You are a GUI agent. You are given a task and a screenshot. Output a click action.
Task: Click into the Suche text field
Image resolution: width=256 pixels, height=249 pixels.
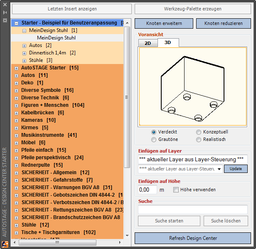(192, 210)
